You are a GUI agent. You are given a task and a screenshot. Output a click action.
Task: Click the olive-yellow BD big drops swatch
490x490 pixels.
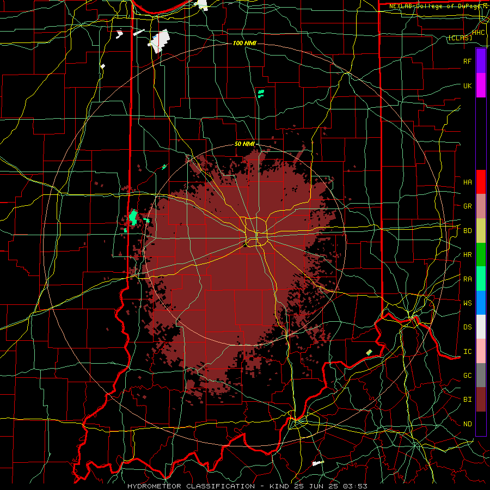click(x=481, y=231)
